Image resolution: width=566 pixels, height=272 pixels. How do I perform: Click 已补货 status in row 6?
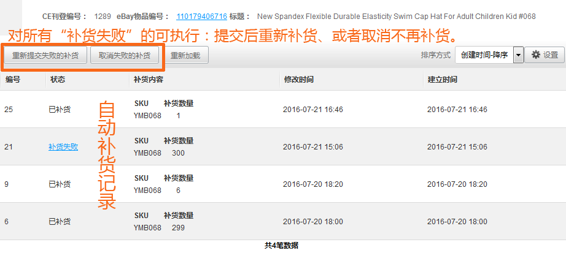(60, 222)
